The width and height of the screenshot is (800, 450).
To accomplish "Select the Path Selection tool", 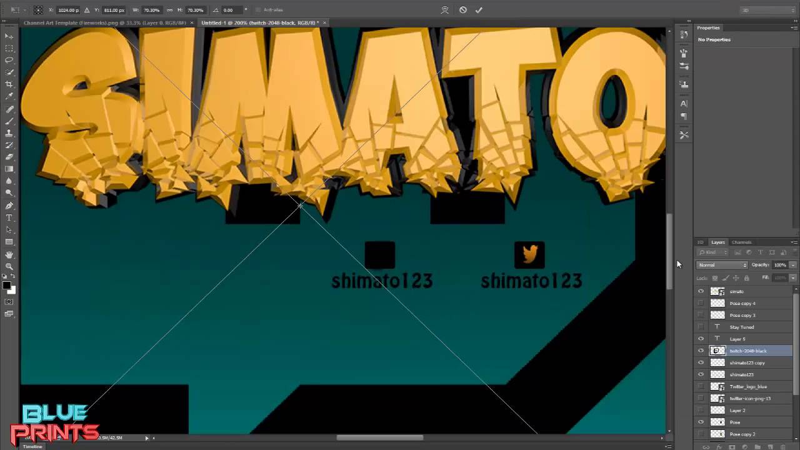I will [9, 229].
